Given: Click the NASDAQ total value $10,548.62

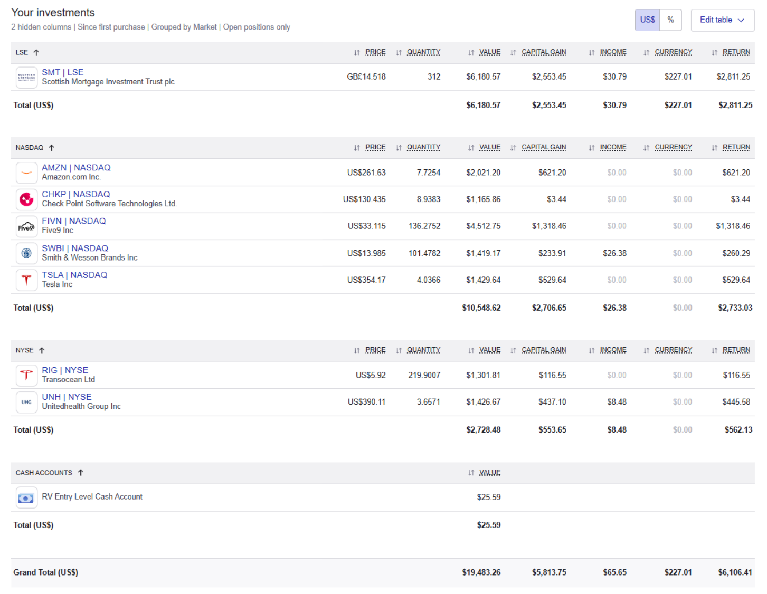Looking at the screenshot, I should pos(481,308).
